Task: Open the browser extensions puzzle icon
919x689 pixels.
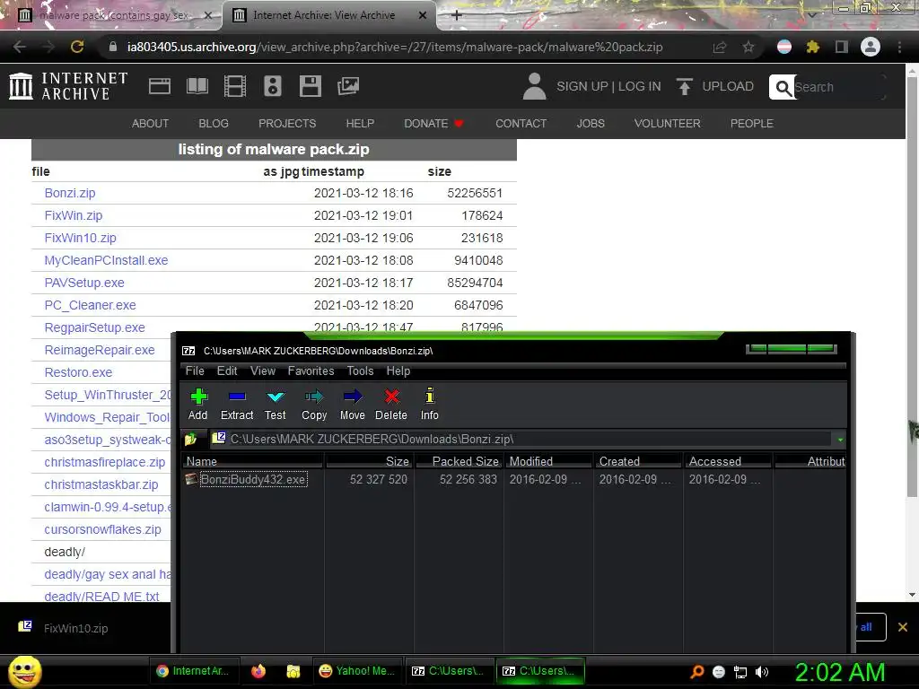Action: click(x=812, y=47)
